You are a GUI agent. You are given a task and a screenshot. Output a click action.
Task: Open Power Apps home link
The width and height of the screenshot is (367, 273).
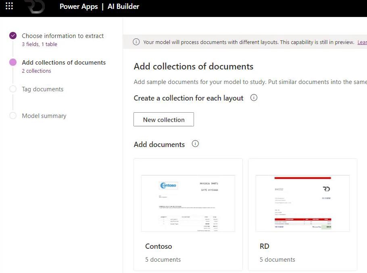pos(79,6)
